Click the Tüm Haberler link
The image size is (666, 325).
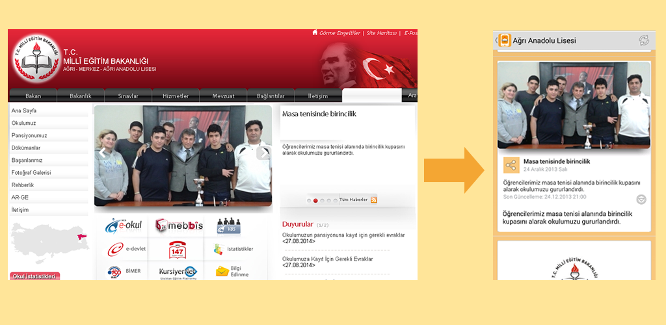tap(353, 200)
